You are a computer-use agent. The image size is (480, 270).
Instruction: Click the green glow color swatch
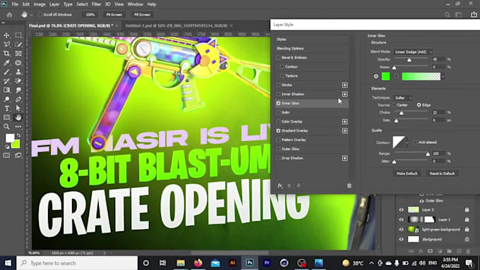coord(385,76)
